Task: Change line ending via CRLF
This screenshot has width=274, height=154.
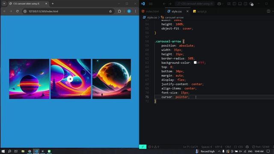Action: point(228,147)
